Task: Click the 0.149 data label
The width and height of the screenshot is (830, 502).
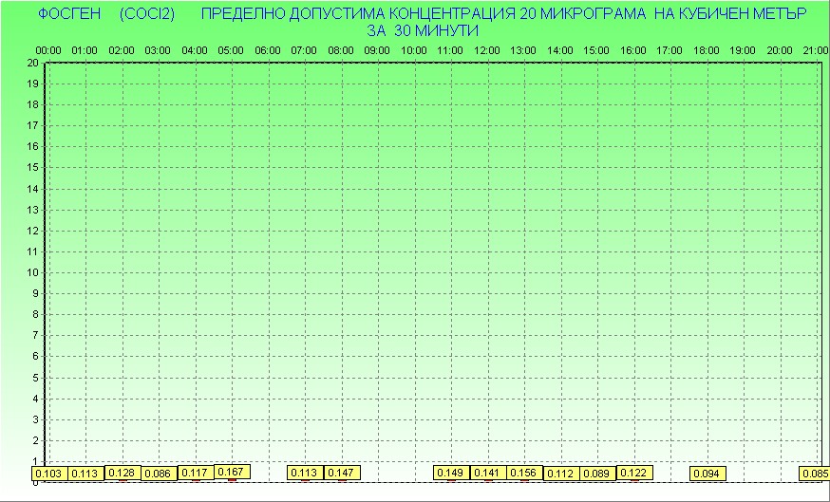Action: tap(450, 473)
